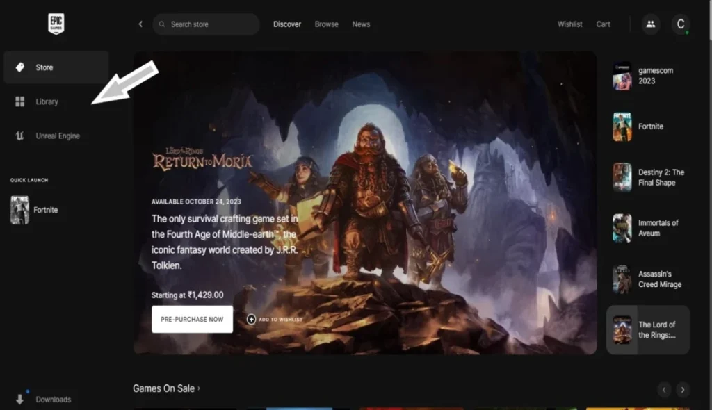Select the Assassin's Creed Mirage thumbnail
712x410 pixels.
[622, 279]
